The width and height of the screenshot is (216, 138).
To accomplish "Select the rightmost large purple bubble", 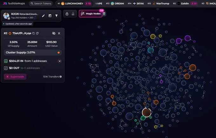I will point(188,38).
